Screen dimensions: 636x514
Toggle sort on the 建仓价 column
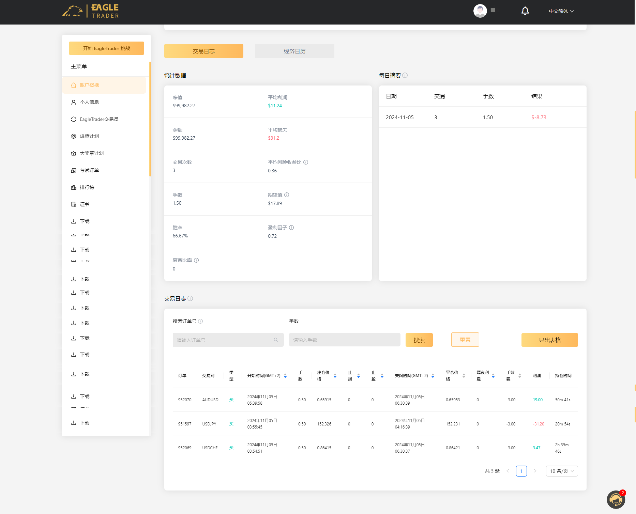tap(335, 376)
